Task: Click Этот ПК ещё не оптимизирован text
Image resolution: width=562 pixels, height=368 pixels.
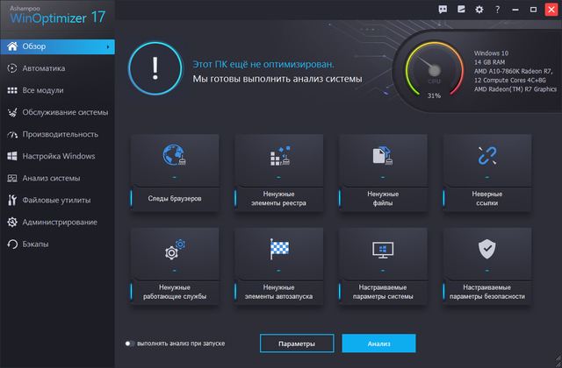Action: (263, 64)
